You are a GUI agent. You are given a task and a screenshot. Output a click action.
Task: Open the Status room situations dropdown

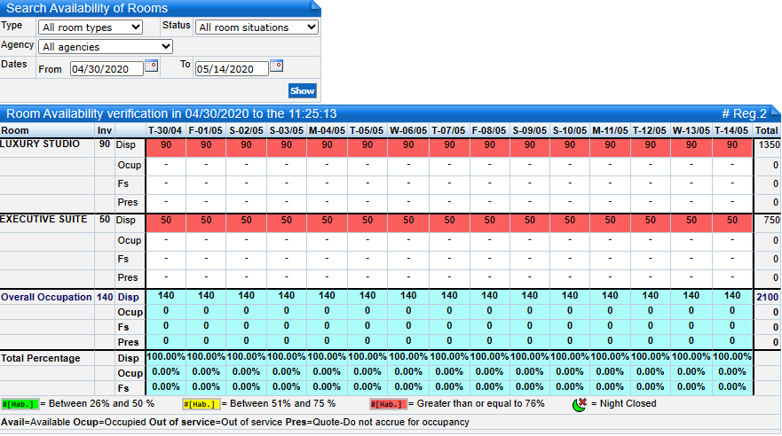257,27
